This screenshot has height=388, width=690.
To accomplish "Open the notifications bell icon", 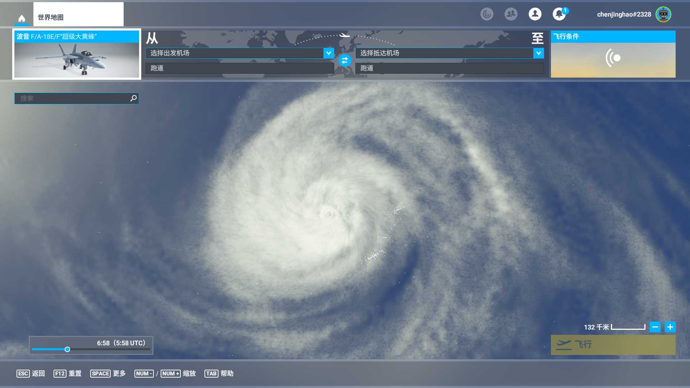I will click(x=559, y=14).
